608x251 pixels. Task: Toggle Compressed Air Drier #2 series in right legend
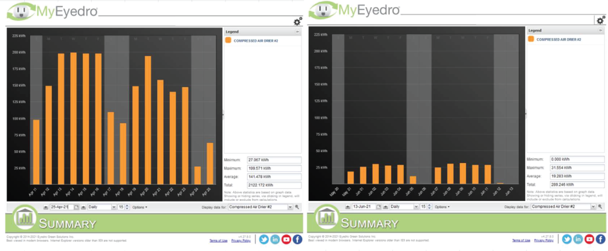coord(559,39)
